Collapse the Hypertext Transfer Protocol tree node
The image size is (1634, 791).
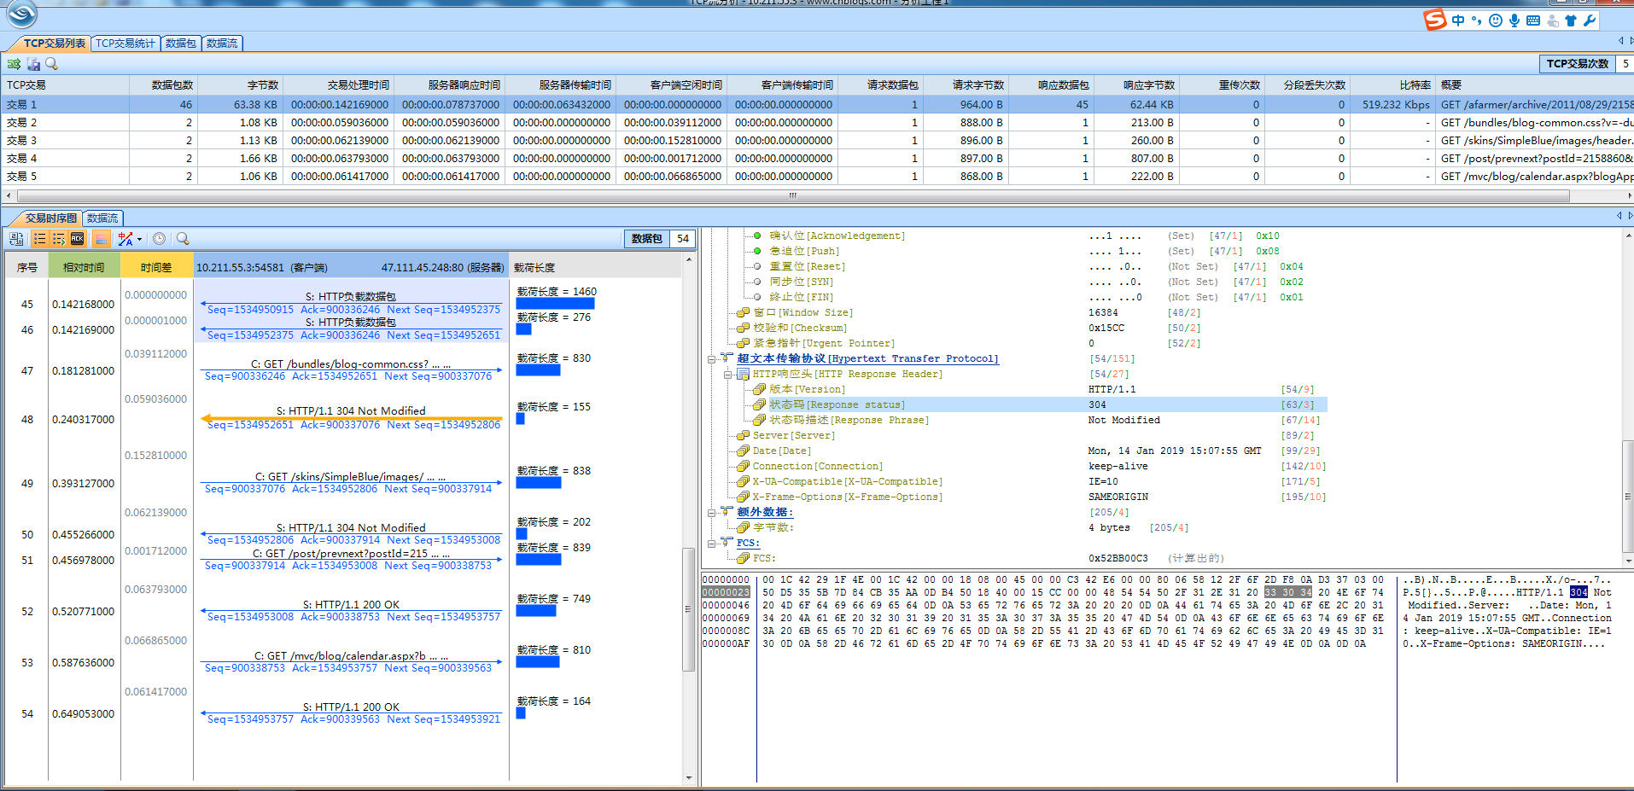coord(711,359)
